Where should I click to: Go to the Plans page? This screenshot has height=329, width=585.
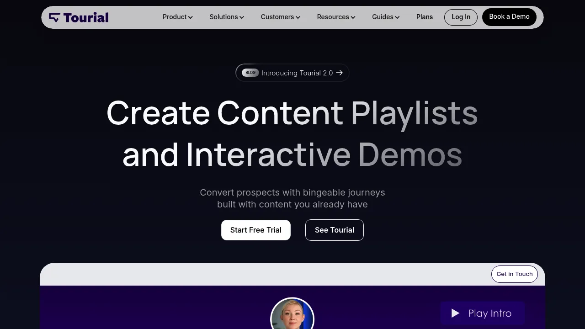tap(425, 17)
